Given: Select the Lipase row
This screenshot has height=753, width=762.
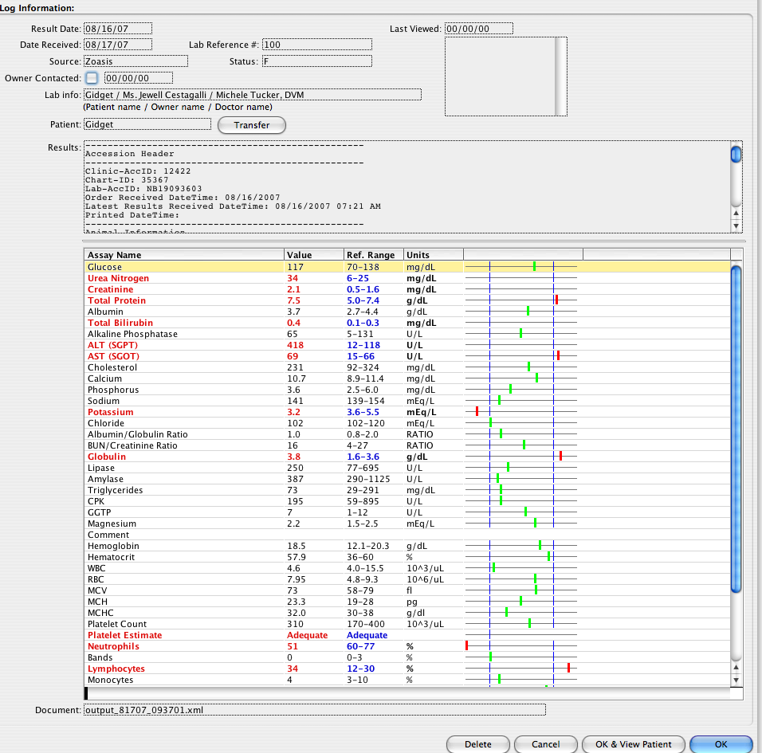Looking at the screenshot, I should [x=407, y=468].
